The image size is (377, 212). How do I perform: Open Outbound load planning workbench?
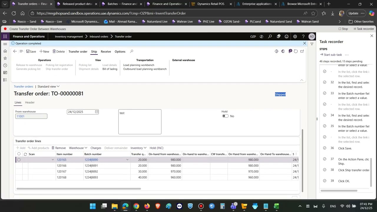coord(145,69)
